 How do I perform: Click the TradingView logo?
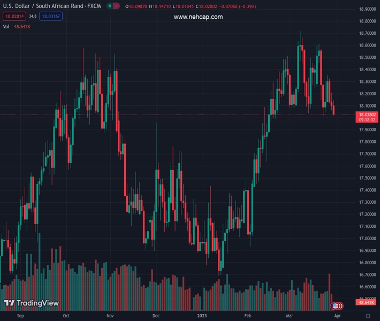[32, 303]
